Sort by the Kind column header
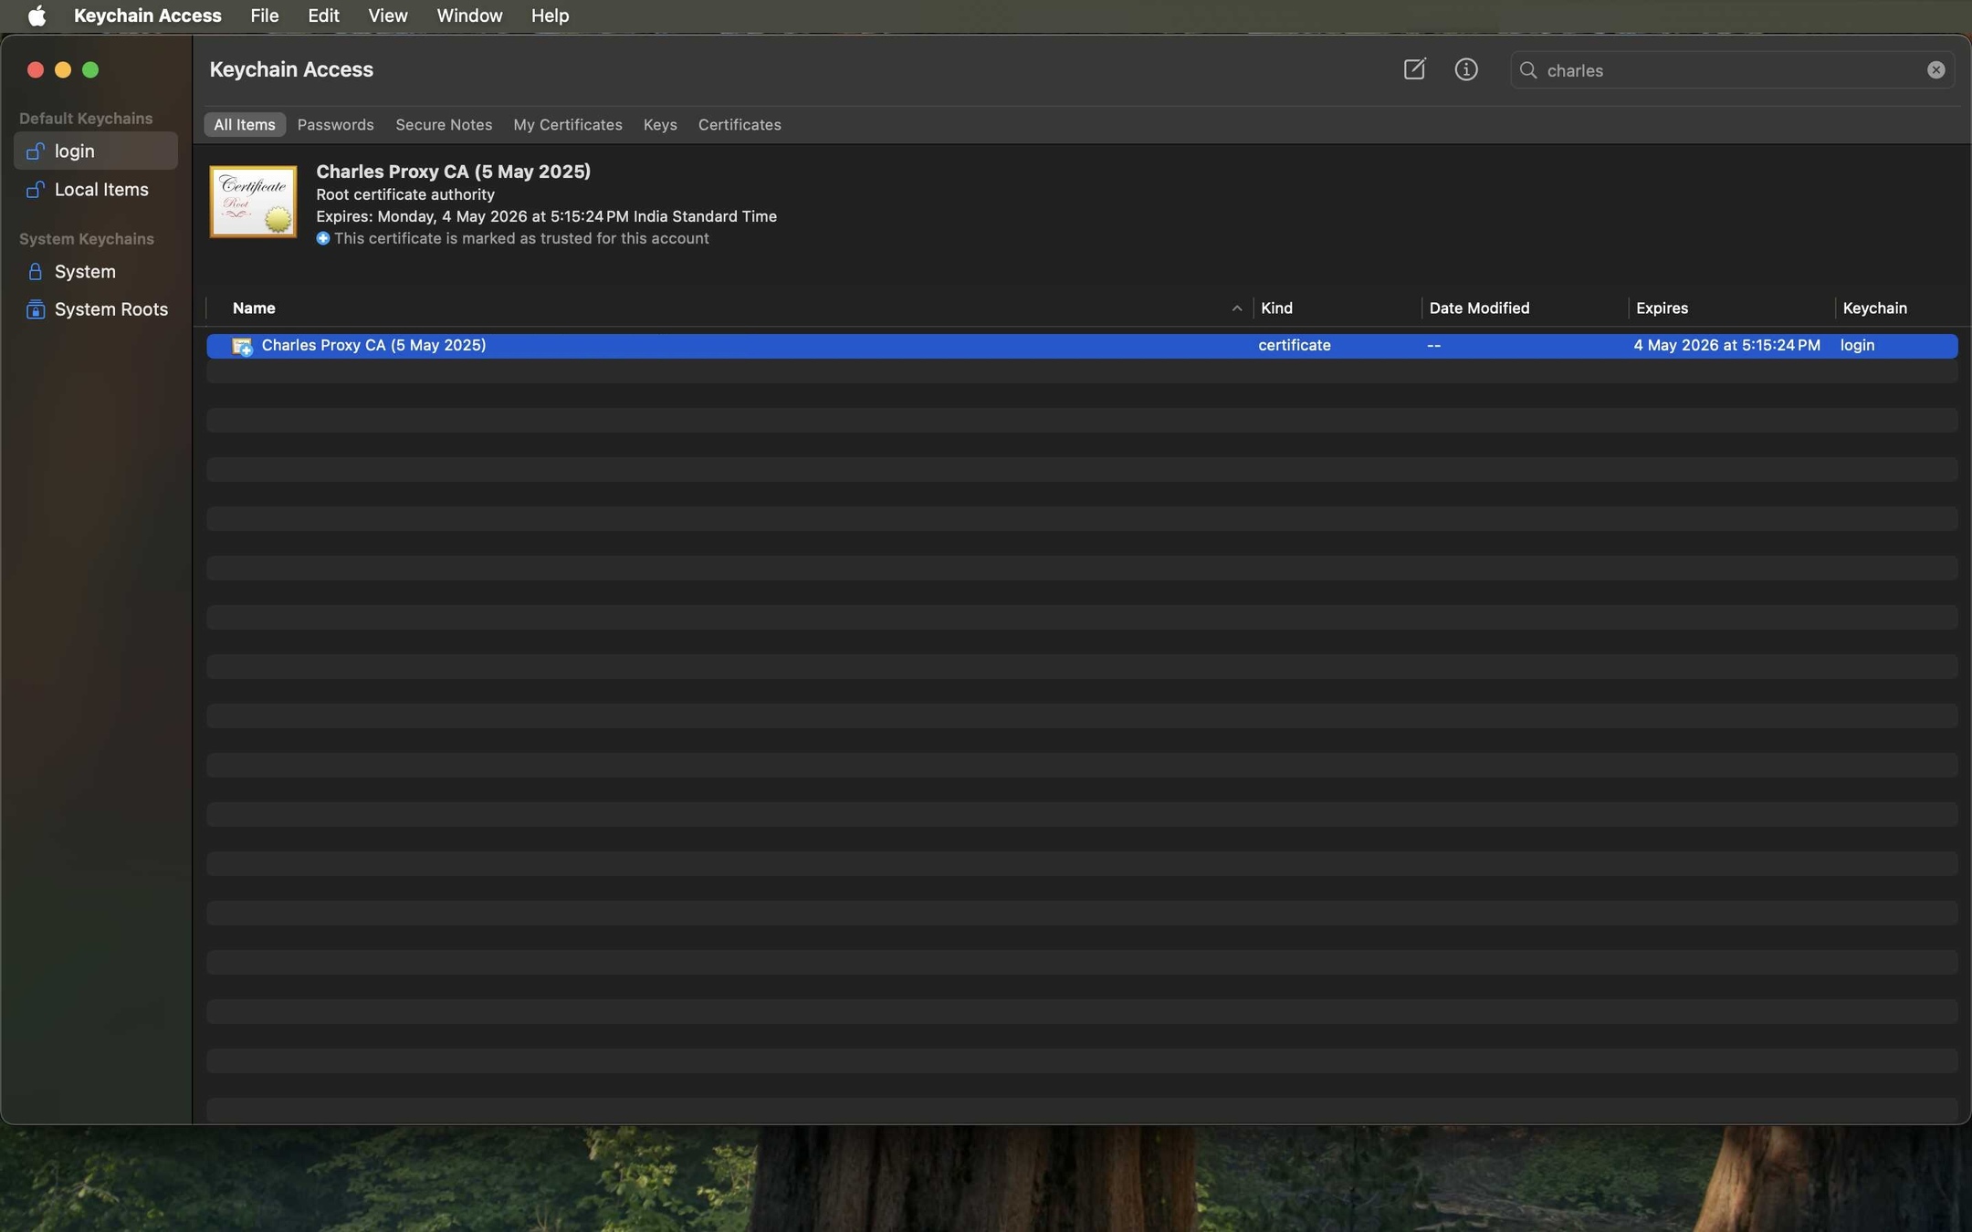Viewport: 1972px width, 1232px height. tap(1276, 308)
